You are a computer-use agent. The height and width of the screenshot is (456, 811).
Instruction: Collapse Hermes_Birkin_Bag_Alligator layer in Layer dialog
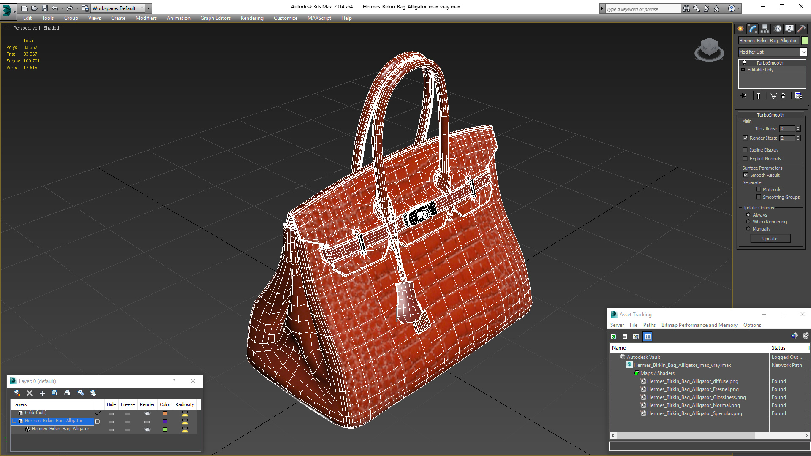coord(14,421)
